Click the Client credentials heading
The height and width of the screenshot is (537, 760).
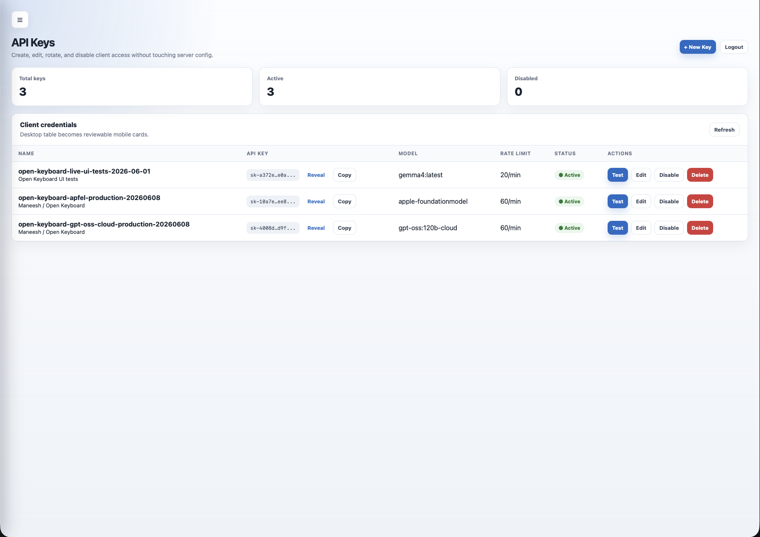[x=48, y=125]
